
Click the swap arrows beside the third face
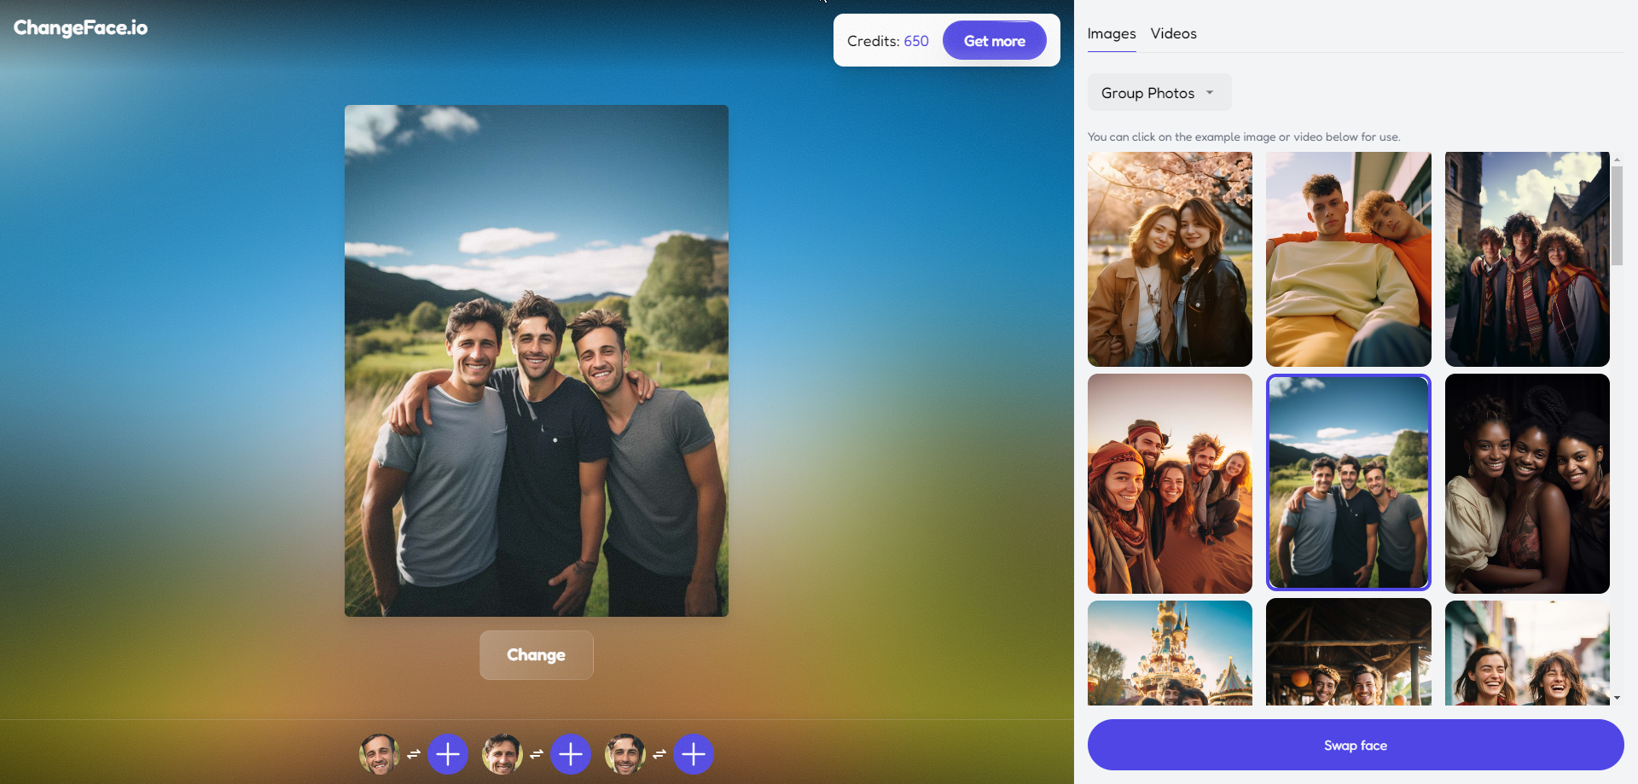[659, 754]
